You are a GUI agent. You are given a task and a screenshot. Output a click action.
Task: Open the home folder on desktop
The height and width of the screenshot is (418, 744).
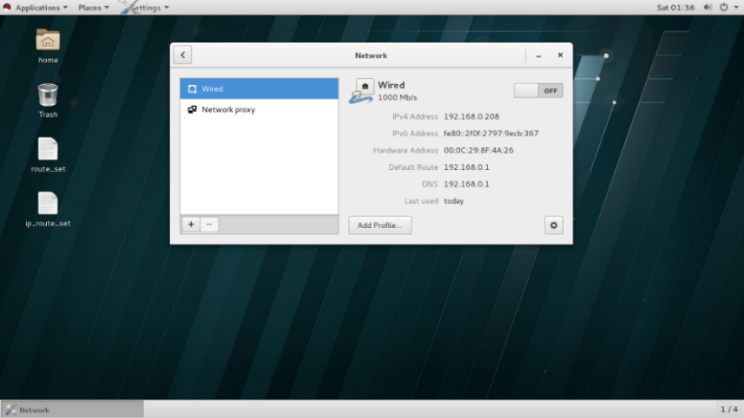coord(48,45)
